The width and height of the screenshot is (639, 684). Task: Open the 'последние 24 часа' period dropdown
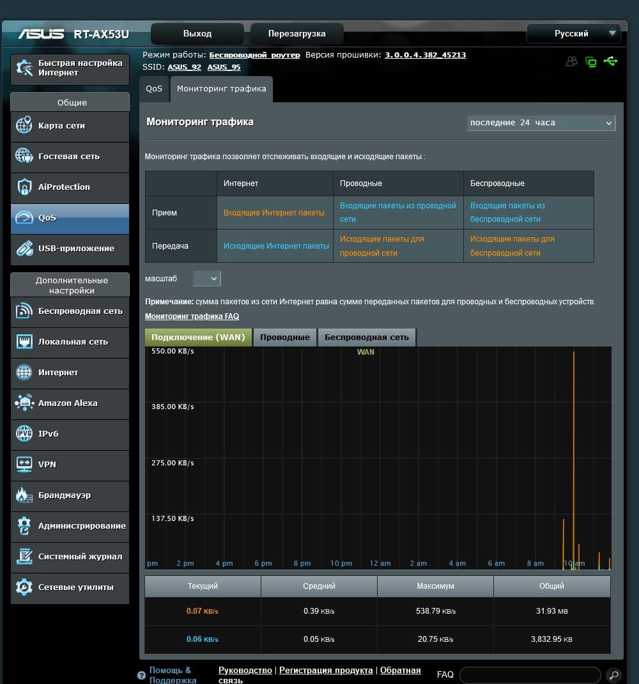[x=541, y=123]
